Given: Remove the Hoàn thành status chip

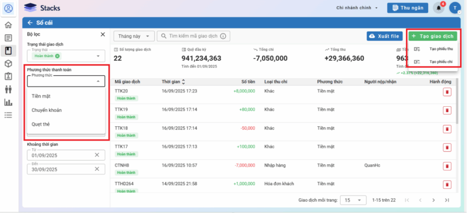Looking at the screenshot, I should pyautogui.click(x=57, y=56).
